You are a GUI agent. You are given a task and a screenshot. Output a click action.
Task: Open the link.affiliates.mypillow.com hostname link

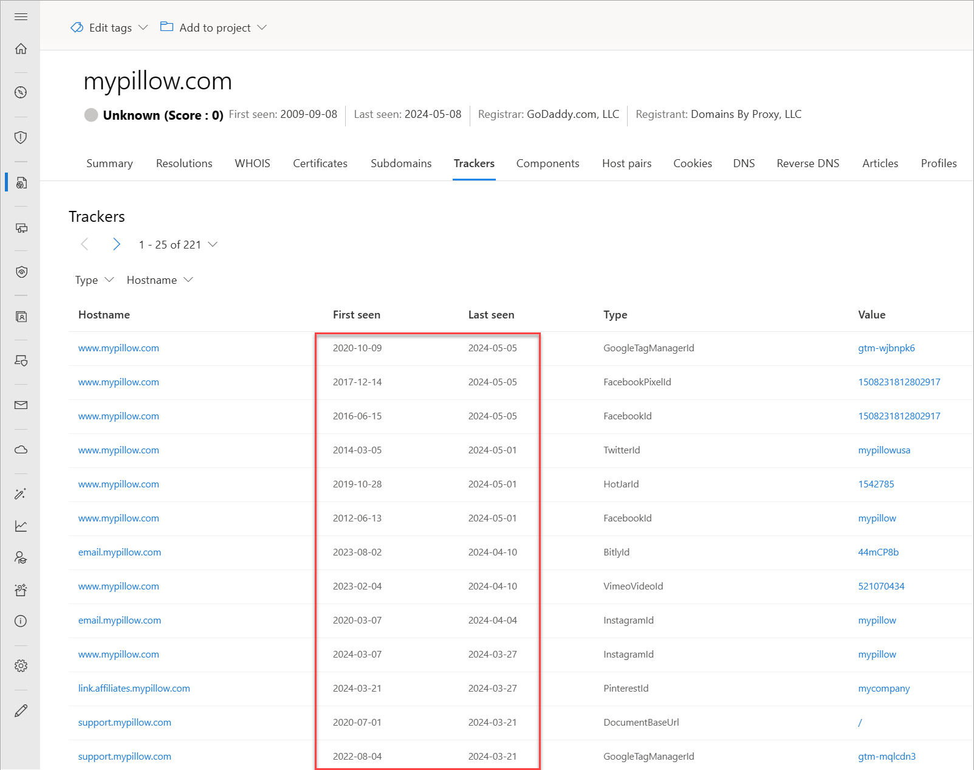point(134,689)
